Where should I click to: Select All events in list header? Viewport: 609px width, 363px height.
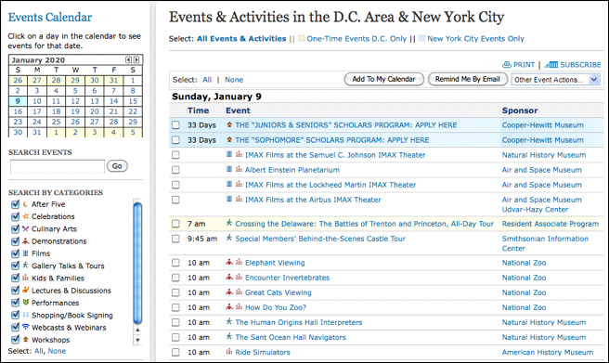click(x=207, y=80)
